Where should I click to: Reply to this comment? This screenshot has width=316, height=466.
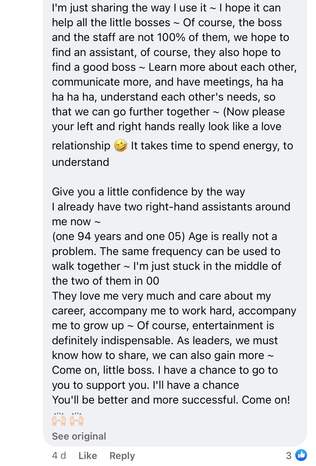[x=122, y=456]
